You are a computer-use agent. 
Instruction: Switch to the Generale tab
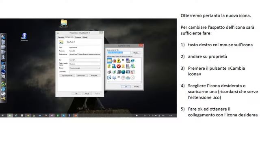tap(61, 37)
